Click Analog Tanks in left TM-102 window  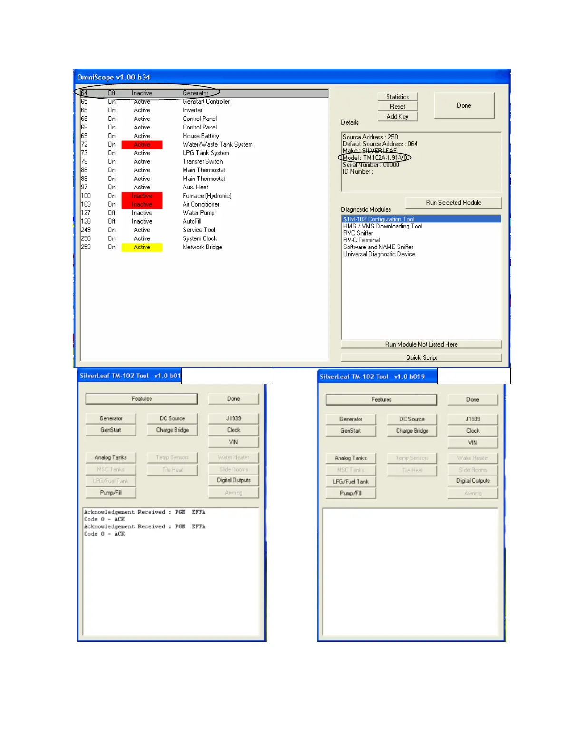pos(111,457)
